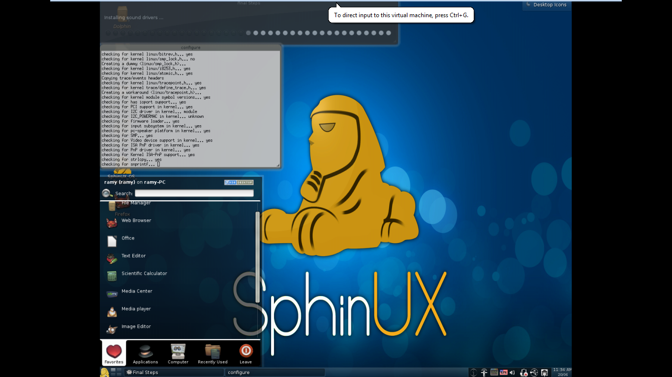This screenshot has height=377, width=672.
Task: Open the virtual desktop pager on the panel
Action: click(x=116, y=372)
